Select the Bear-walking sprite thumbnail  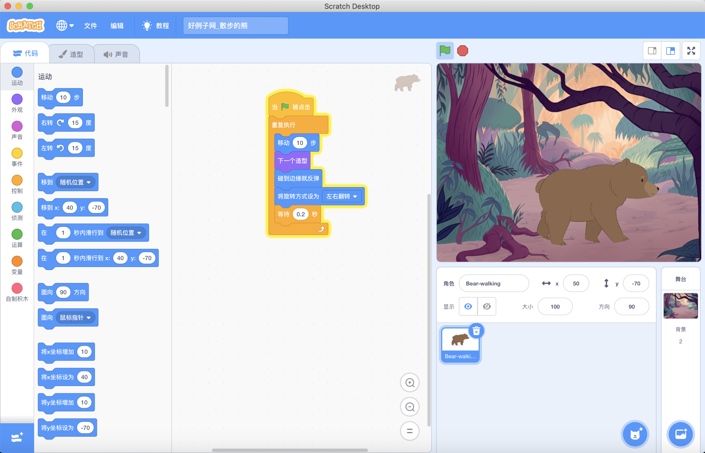point(460,345)
